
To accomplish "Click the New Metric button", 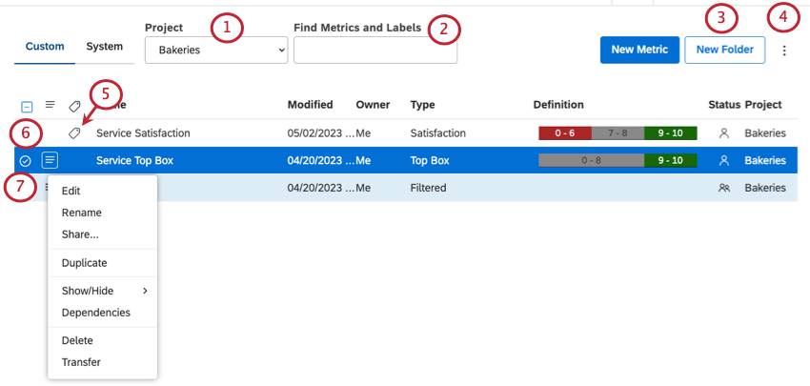I will [x=639, y=50].
